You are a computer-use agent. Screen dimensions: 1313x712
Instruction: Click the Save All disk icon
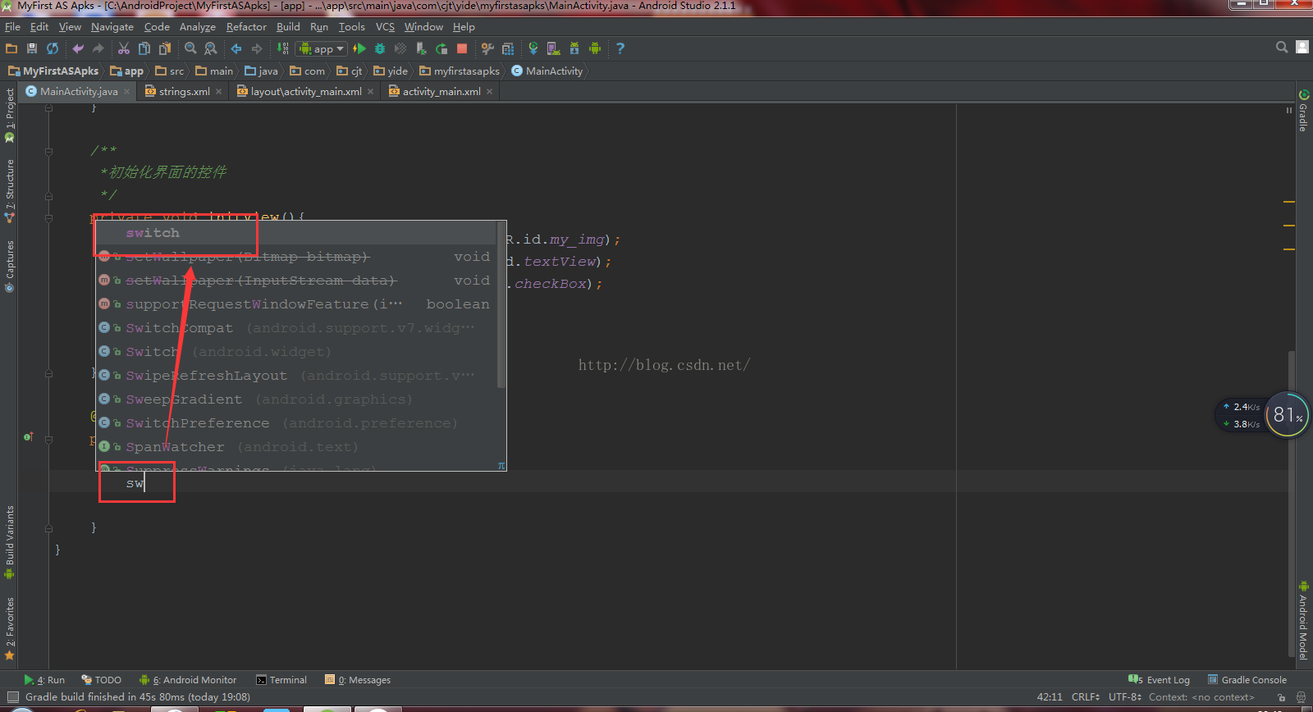pyautogui.click(x=32, y=48)
